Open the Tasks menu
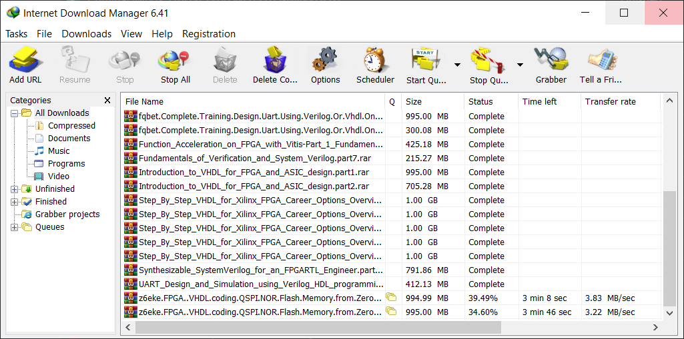This screenshot has height=339, width=684. pos(16,34)
